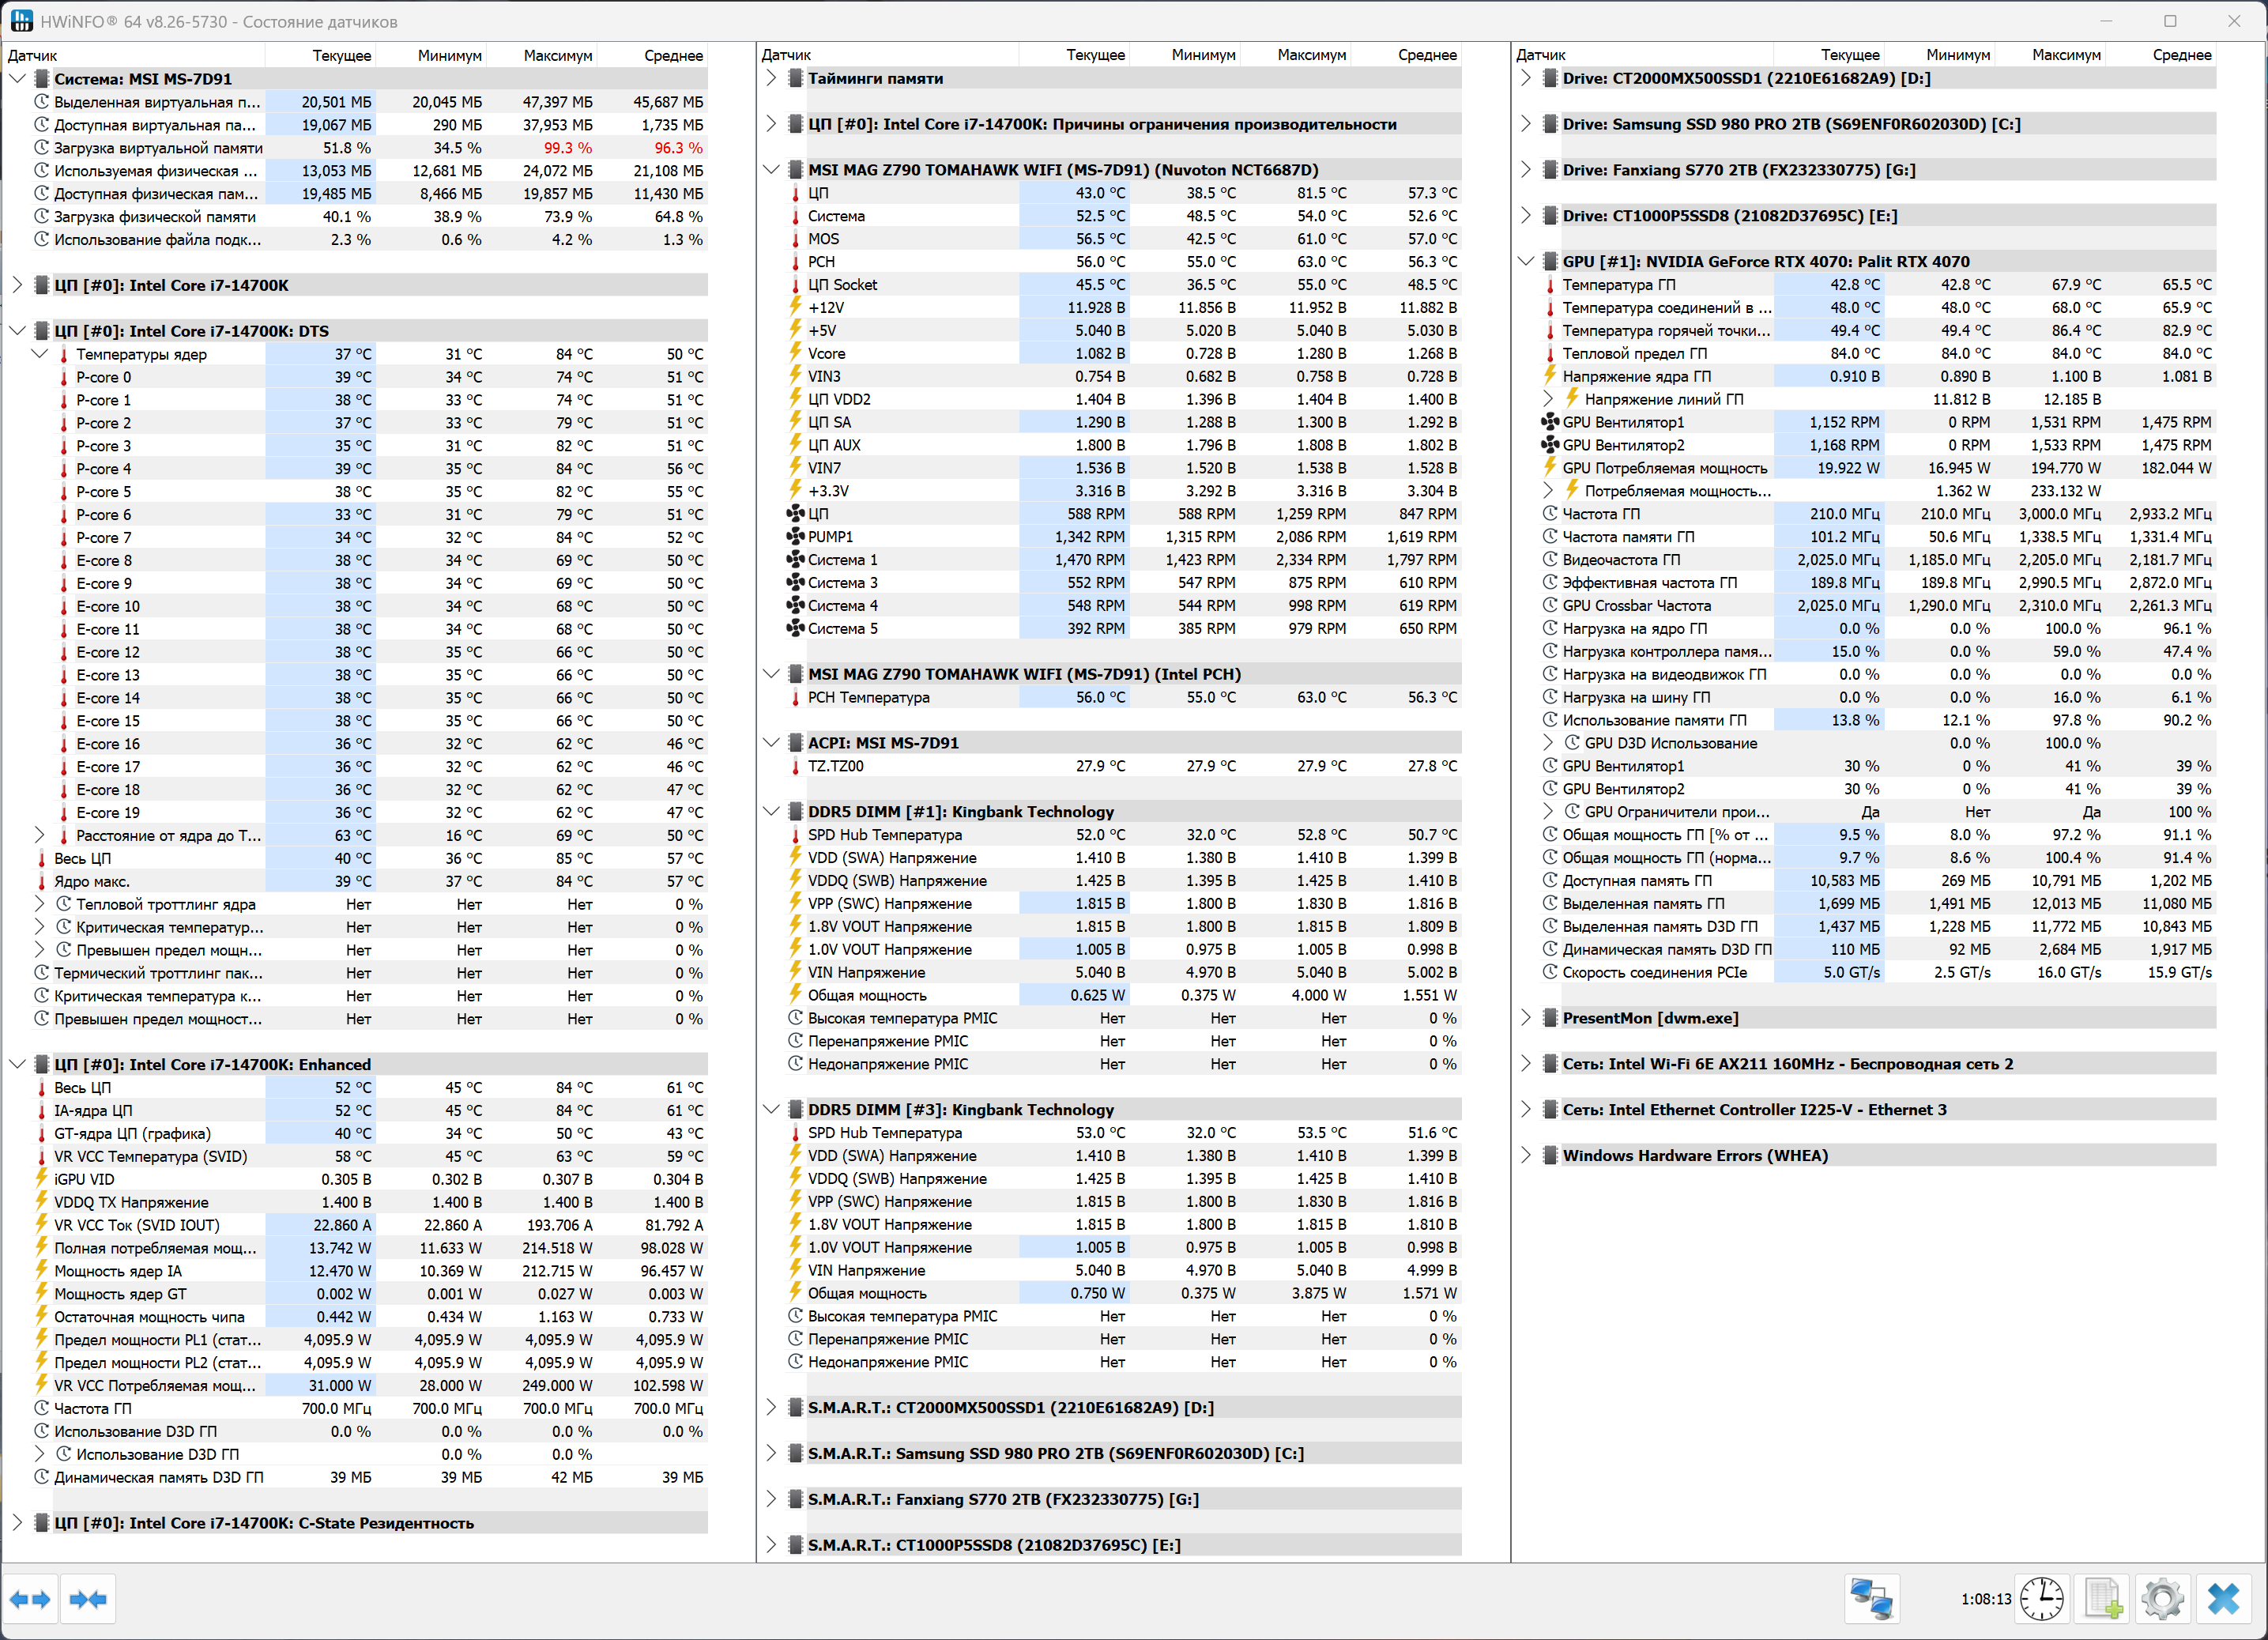
Task: Expand the Тайминги памяти section
Action: [771, 78]
